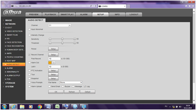Open Excel from the taskbar
This screenshot has width=196, height=110.
click(57, 107)
